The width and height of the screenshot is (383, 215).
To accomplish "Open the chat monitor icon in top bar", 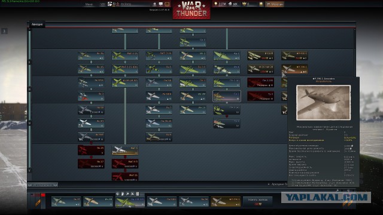I will [161, 4].
